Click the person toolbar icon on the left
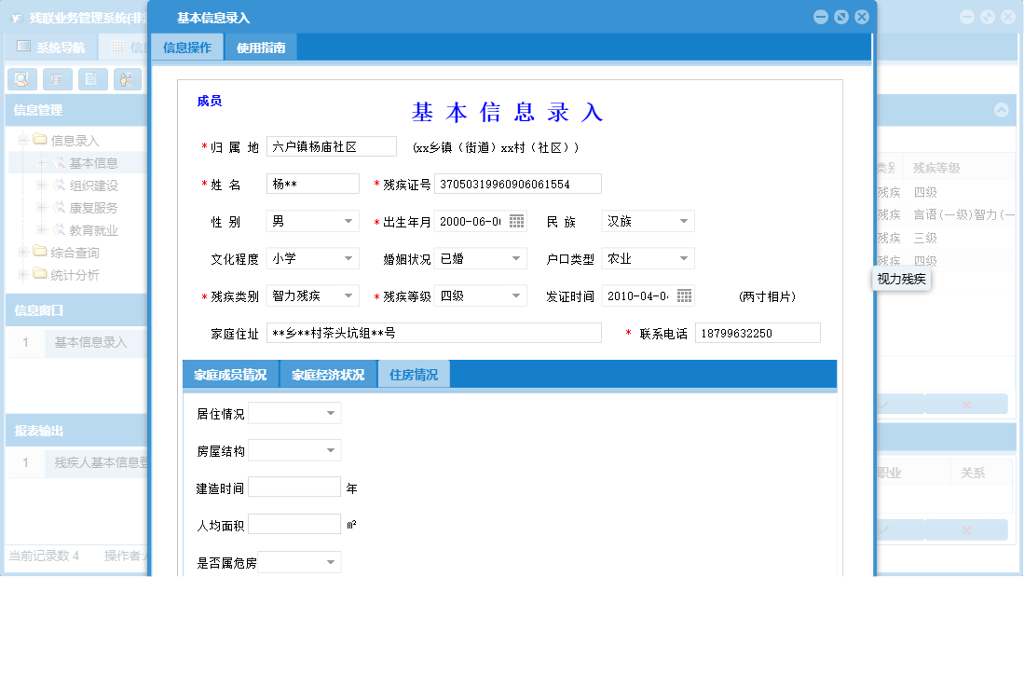 pyautogui.click(x=126, y=79)
